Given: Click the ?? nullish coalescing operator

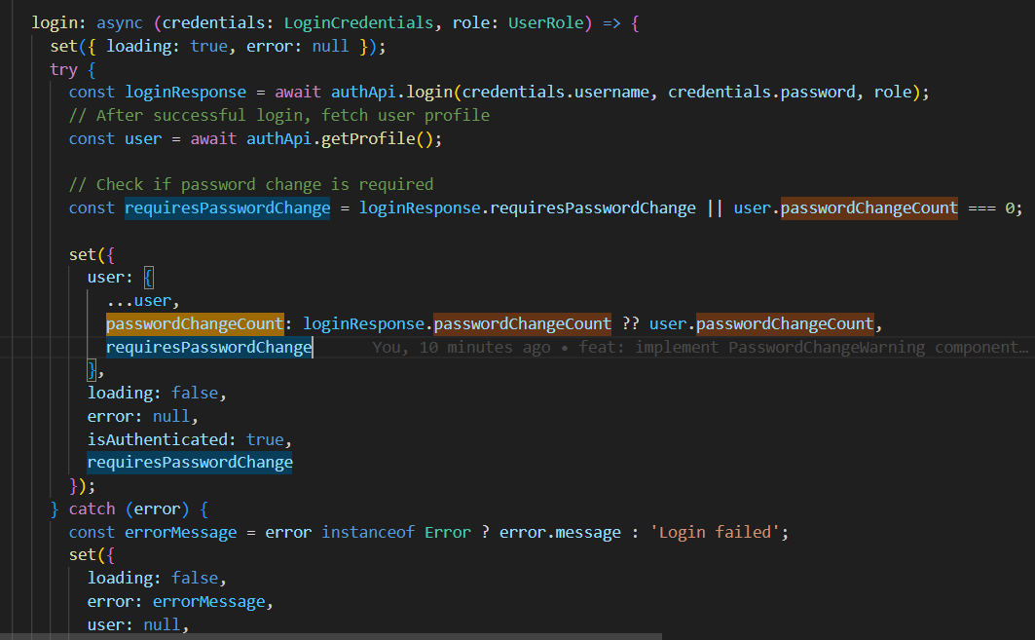Looking at the screenshot, I should point(630,324).
